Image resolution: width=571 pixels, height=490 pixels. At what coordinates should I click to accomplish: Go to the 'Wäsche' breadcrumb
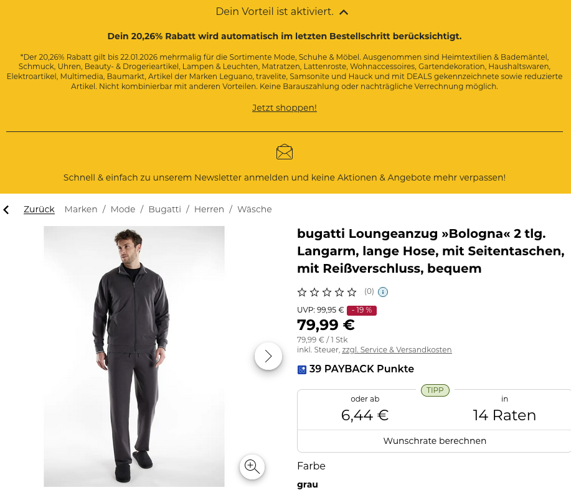255,209
